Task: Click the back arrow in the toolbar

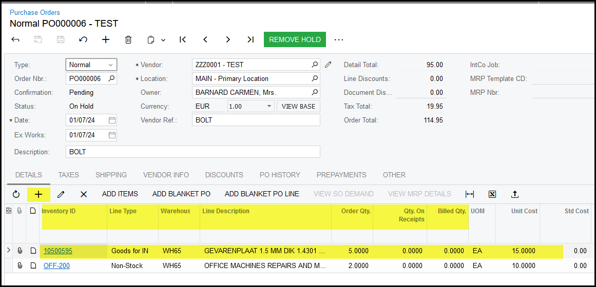Action: click(15, 39)
